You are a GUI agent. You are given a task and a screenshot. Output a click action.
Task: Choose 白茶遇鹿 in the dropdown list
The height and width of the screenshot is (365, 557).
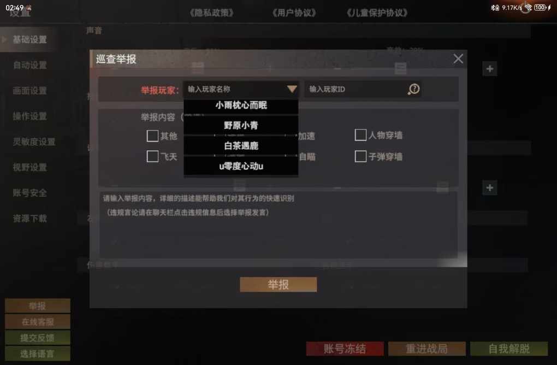(241, 146)
